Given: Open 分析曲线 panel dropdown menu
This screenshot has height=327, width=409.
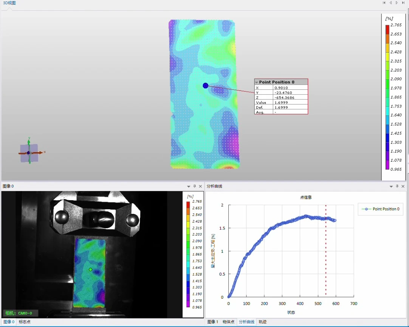Looking at the screenshot, I should click(x=391, y=187).
